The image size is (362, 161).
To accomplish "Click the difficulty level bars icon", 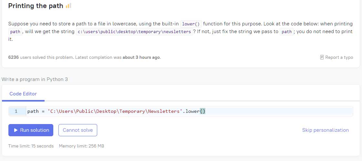I will (x=68, y=6).
